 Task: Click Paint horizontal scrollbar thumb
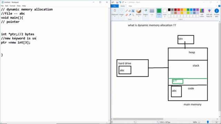point(138,119)
